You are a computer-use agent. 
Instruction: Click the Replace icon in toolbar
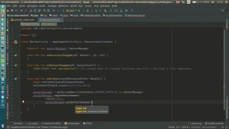[x=49, y=11]
